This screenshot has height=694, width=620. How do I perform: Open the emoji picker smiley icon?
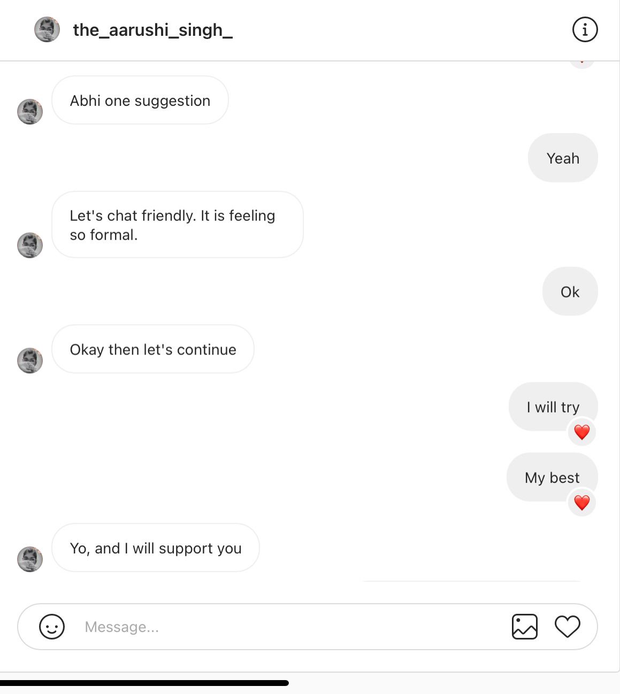point(52,627)
